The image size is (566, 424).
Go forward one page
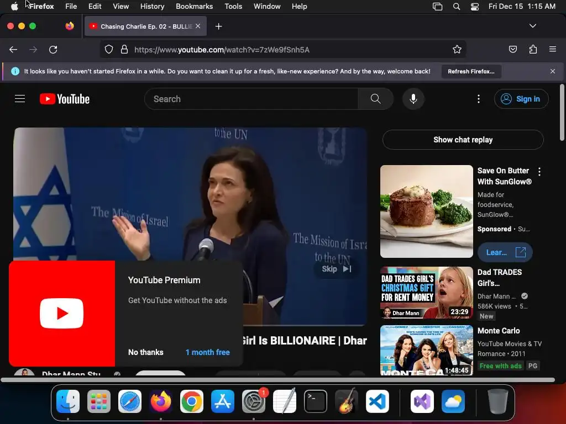[x=33, y=50]
